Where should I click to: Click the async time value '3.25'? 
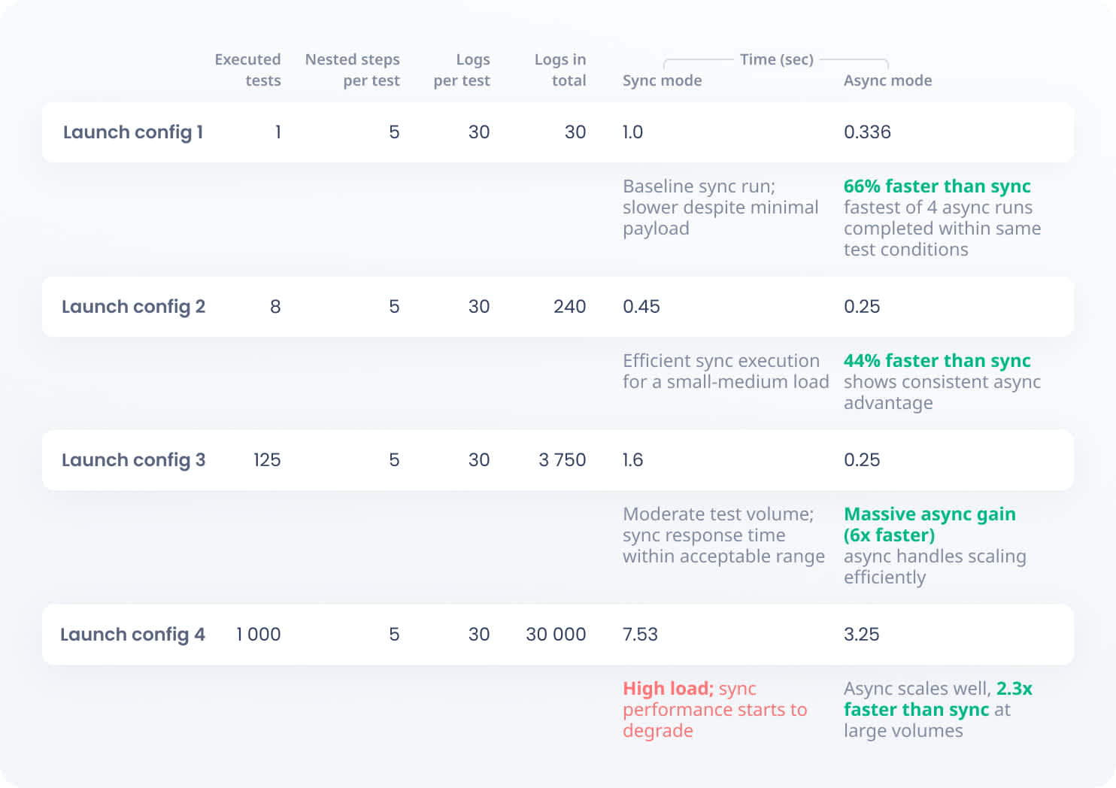pyautogui.click(x=861, y=635)
